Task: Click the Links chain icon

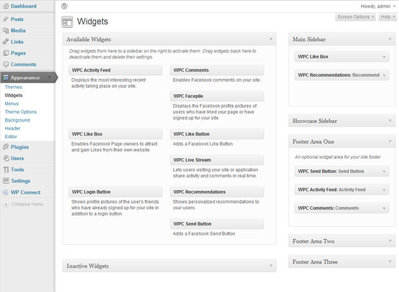Action: 6,42
